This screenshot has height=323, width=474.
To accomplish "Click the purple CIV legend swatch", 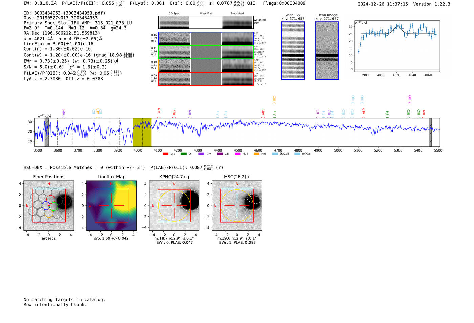I will click(x=201, y=154).
